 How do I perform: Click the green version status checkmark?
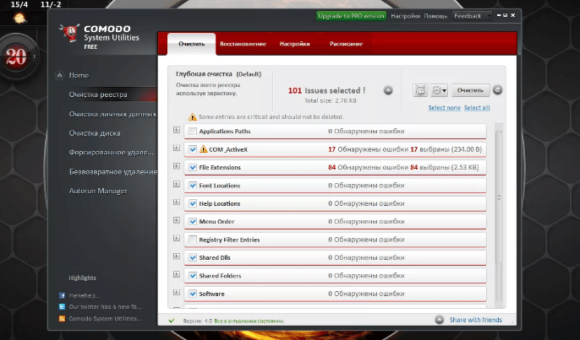[172, 321]
